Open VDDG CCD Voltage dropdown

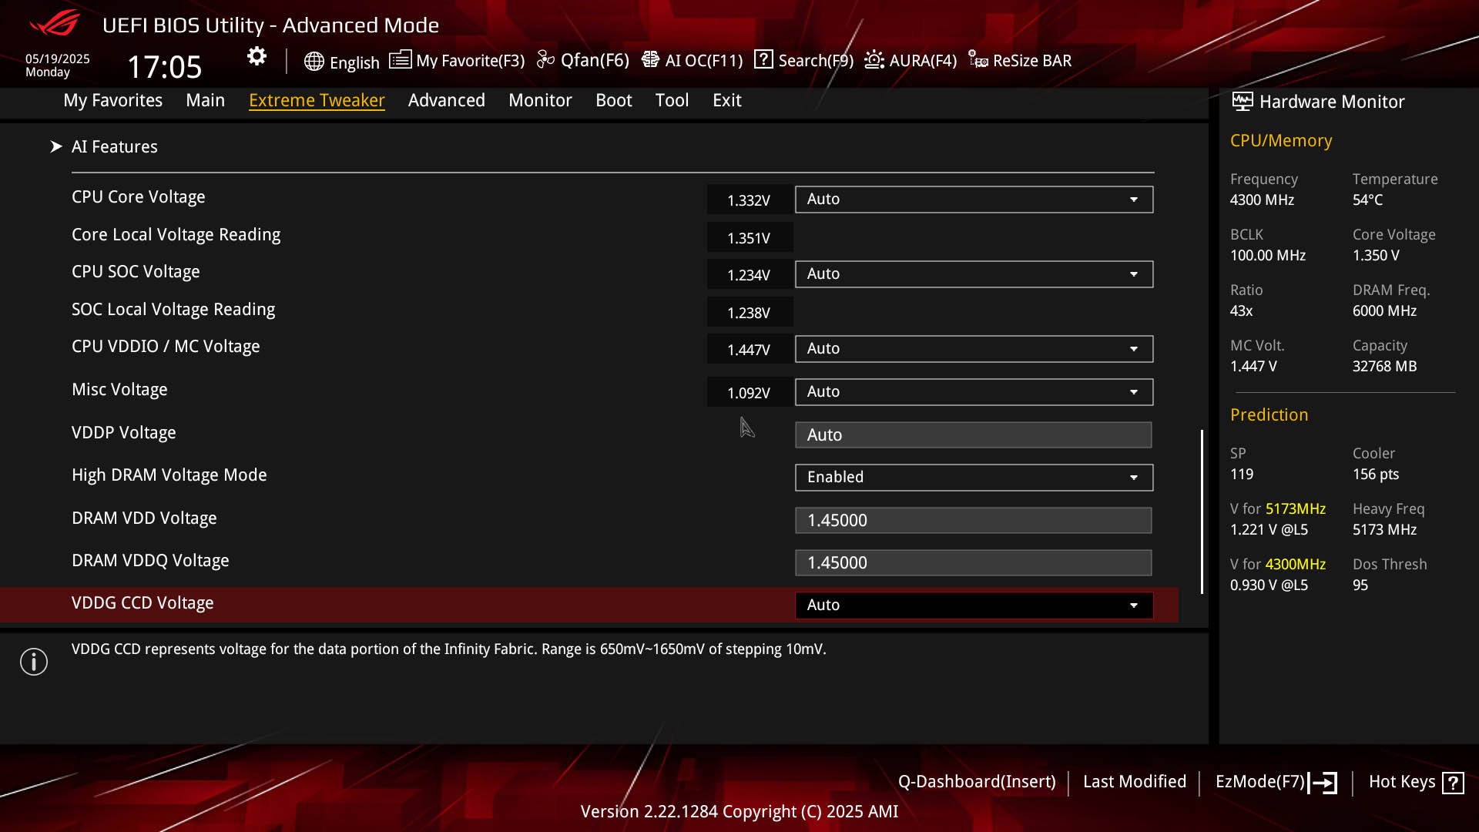click(x=974, y=606)
